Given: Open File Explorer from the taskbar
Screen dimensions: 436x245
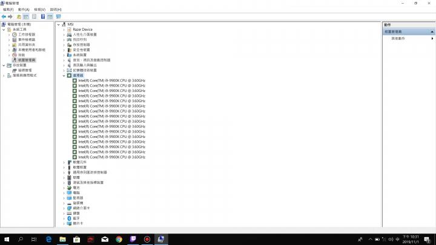Looking at the screenshot, I should click(x=62, y=239).
